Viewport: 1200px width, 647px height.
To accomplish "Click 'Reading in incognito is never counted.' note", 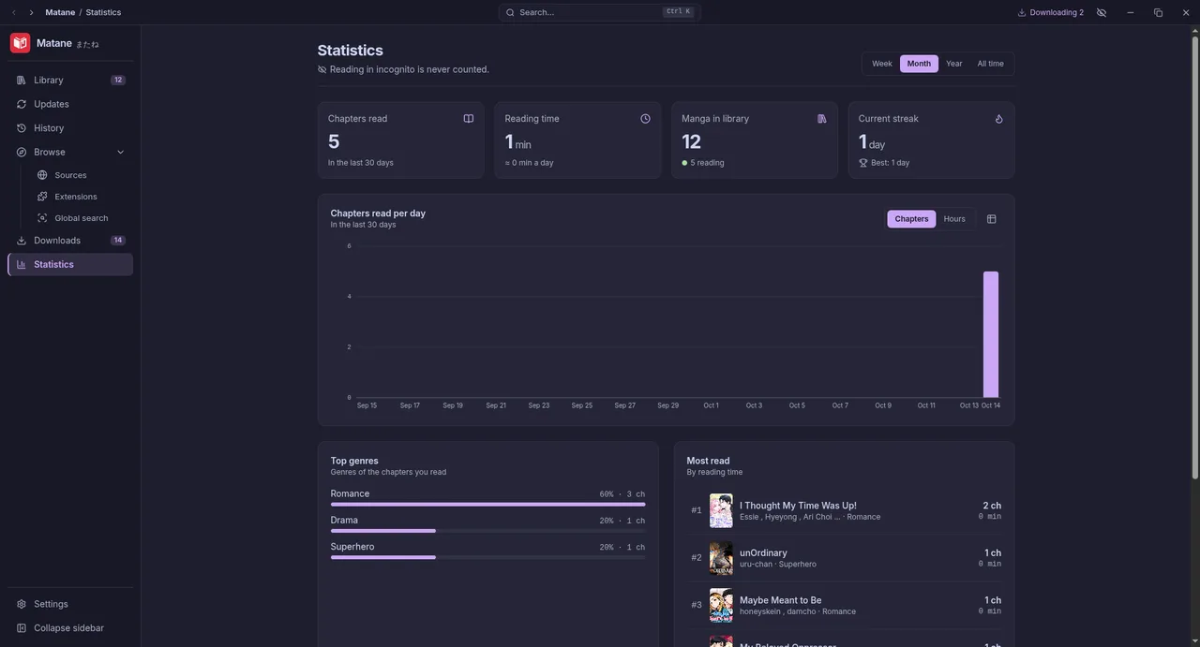I will coord(409,69).
